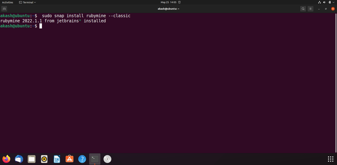Click the battery indicator in top bar
The height and width of the screenshot is (165, 337).
click(329, 2)
